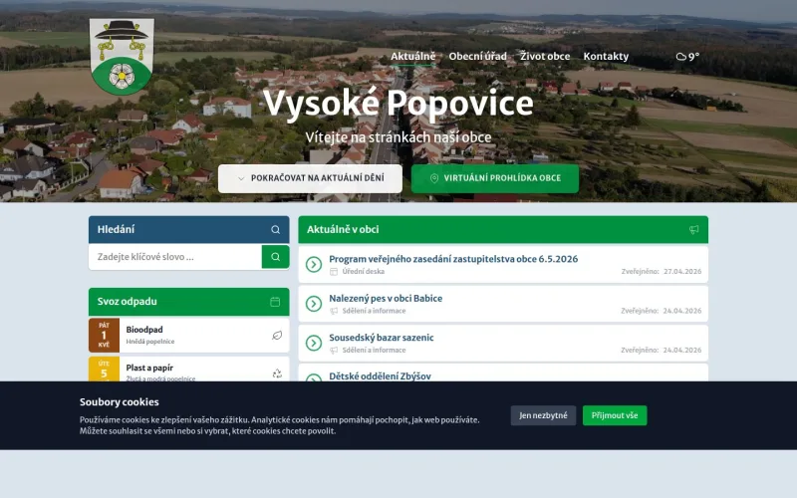
Task: Accept cookies with Přijmout vše
Action: [x=615, y=415]
